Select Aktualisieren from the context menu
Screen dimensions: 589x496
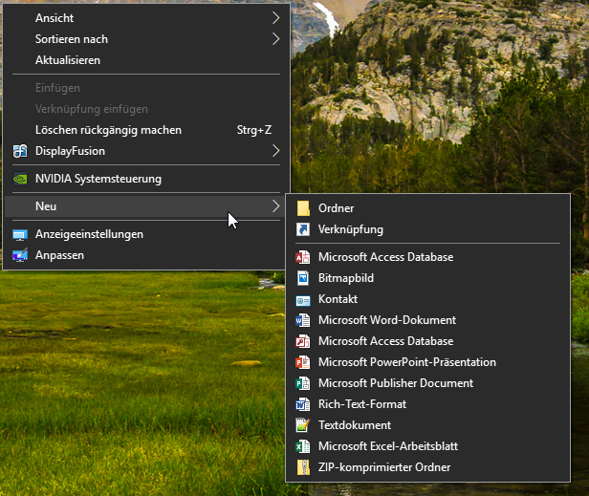[x=145, y=60]
